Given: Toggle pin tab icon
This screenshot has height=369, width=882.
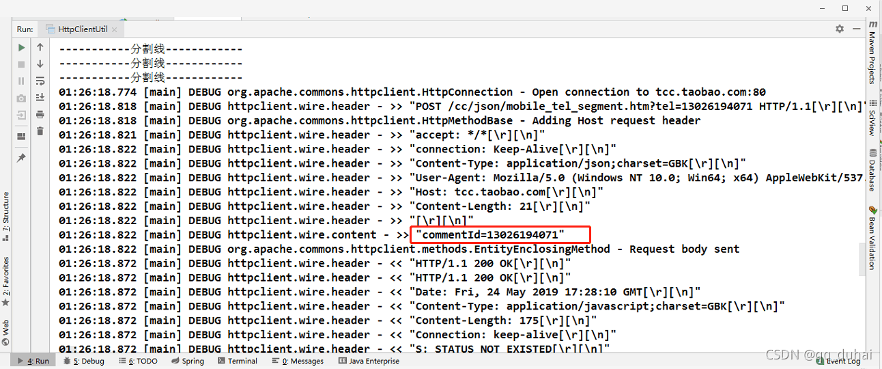Looking at the screenshot, I should click(22, 158).
